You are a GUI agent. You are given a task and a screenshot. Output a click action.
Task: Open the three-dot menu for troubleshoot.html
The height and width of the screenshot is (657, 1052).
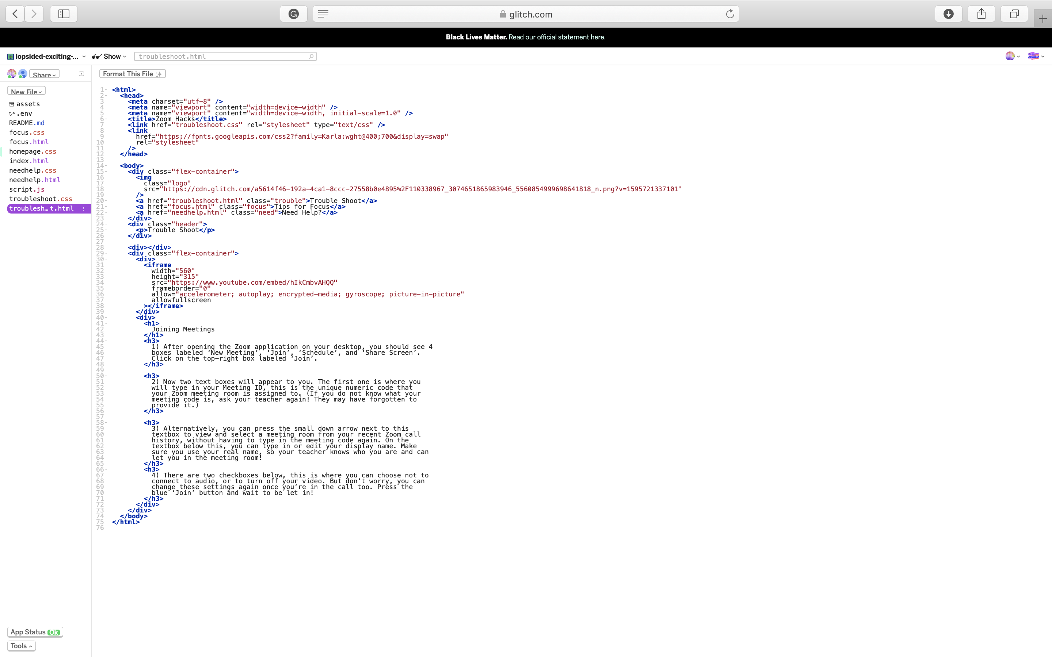[83, 208]
